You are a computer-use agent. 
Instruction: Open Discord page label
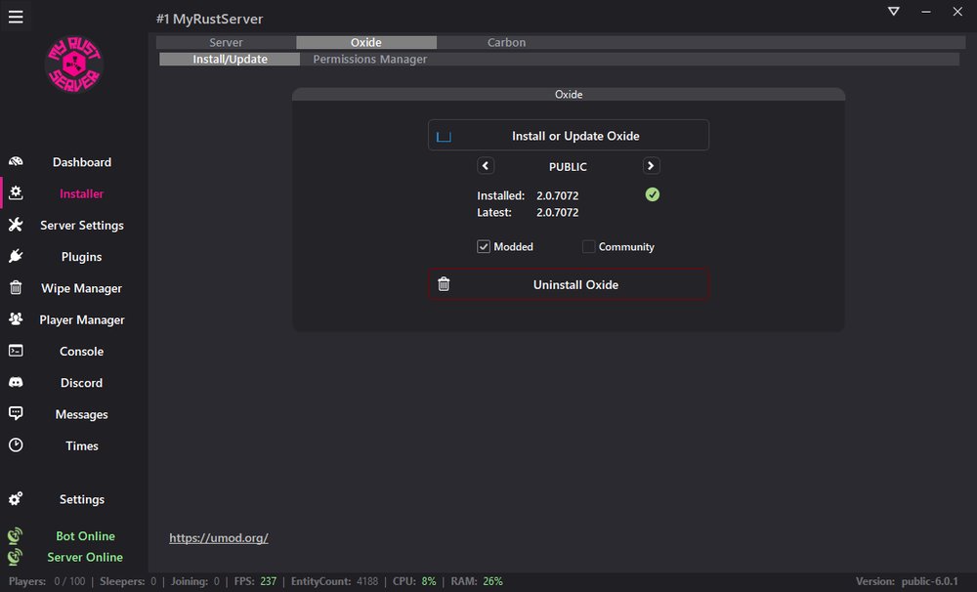point(82,383)
